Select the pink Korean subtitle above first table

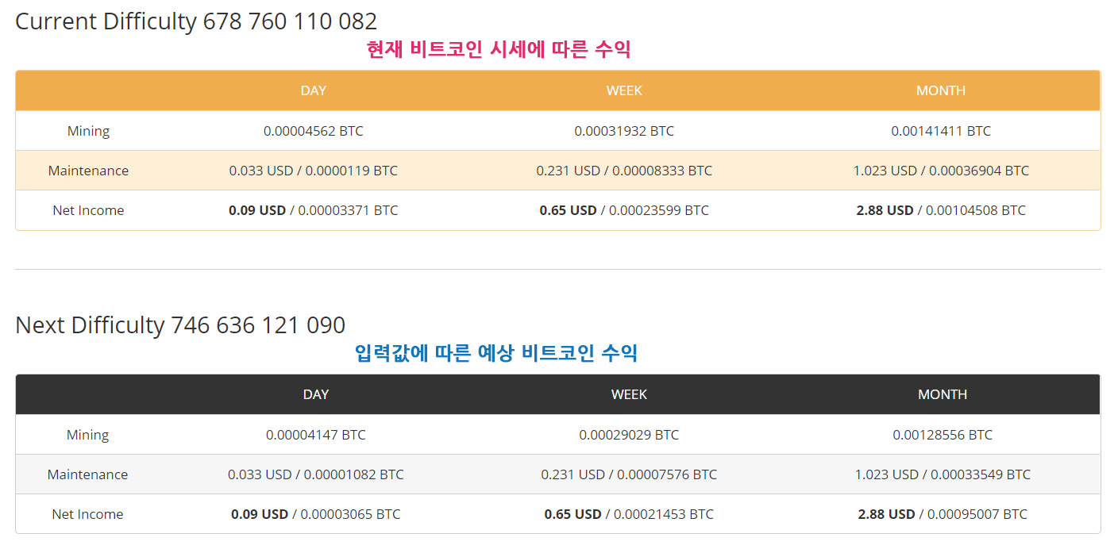499,49
